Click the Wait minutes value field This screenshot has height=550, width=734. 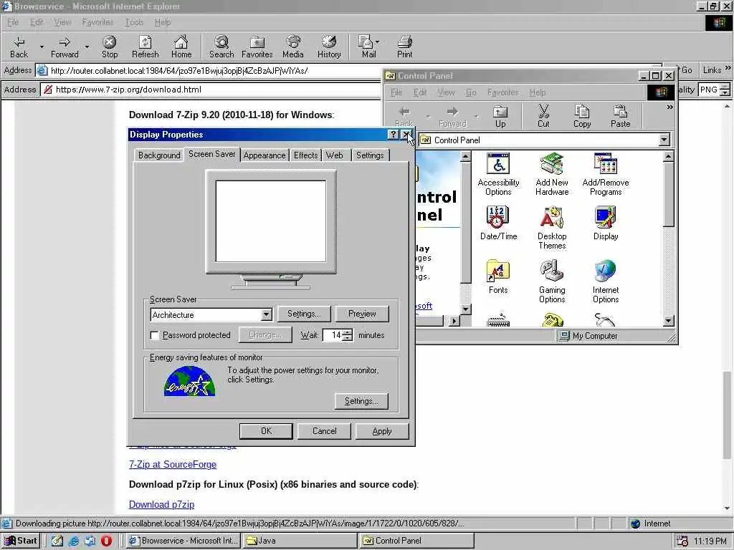point(333,335)
